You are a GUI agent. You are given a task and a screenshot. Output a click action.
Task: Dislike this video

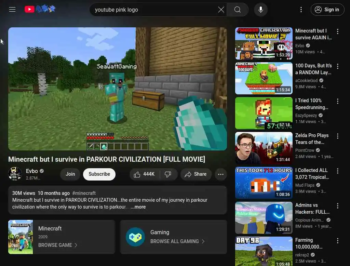point(168,174)
